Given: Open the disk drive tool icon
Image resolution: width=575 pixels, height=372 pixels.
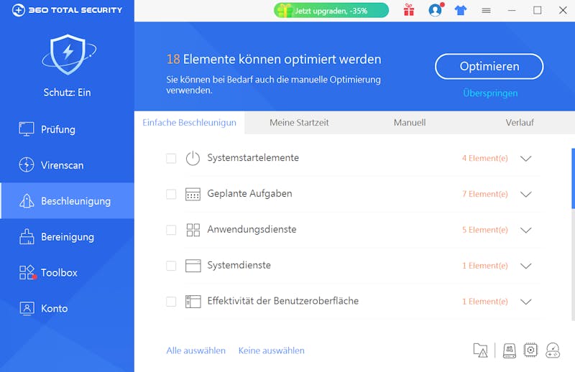Looking at the screenshot, I should (509, 350).
